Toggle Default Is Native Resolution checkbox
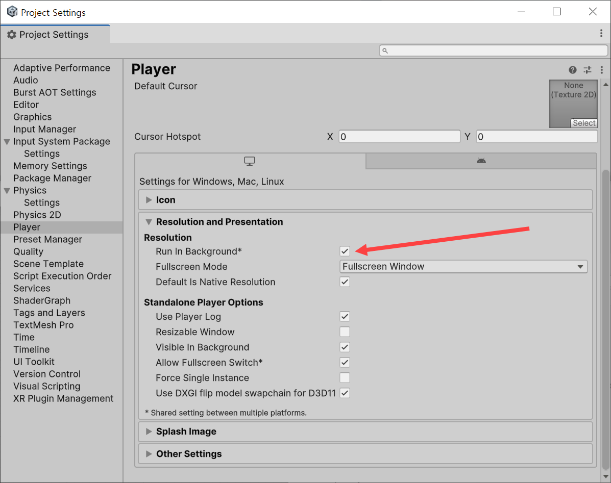 pyautogui.click(x=345, y=282)
